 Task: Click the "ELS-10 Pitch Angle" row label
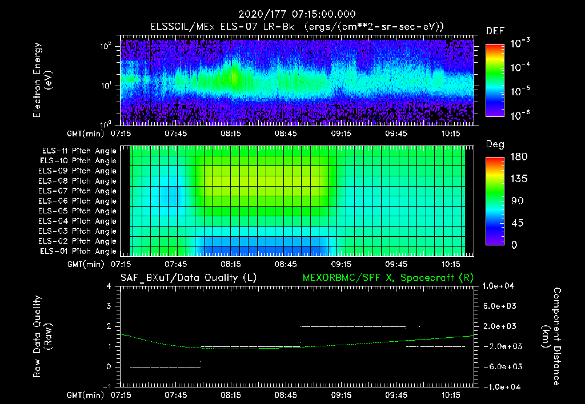[78, 161]
